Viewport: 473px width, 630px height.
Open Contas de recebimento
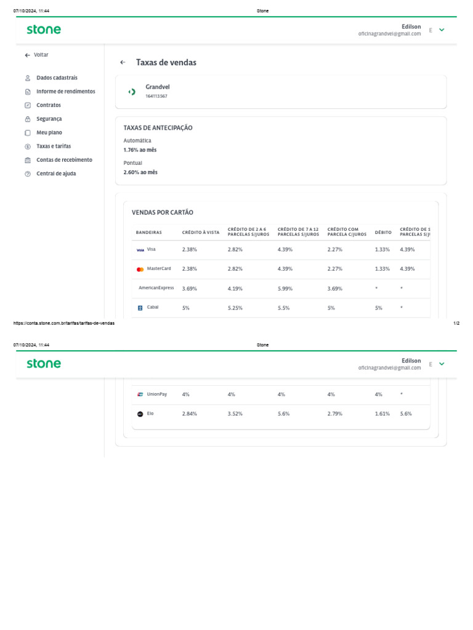64,160
